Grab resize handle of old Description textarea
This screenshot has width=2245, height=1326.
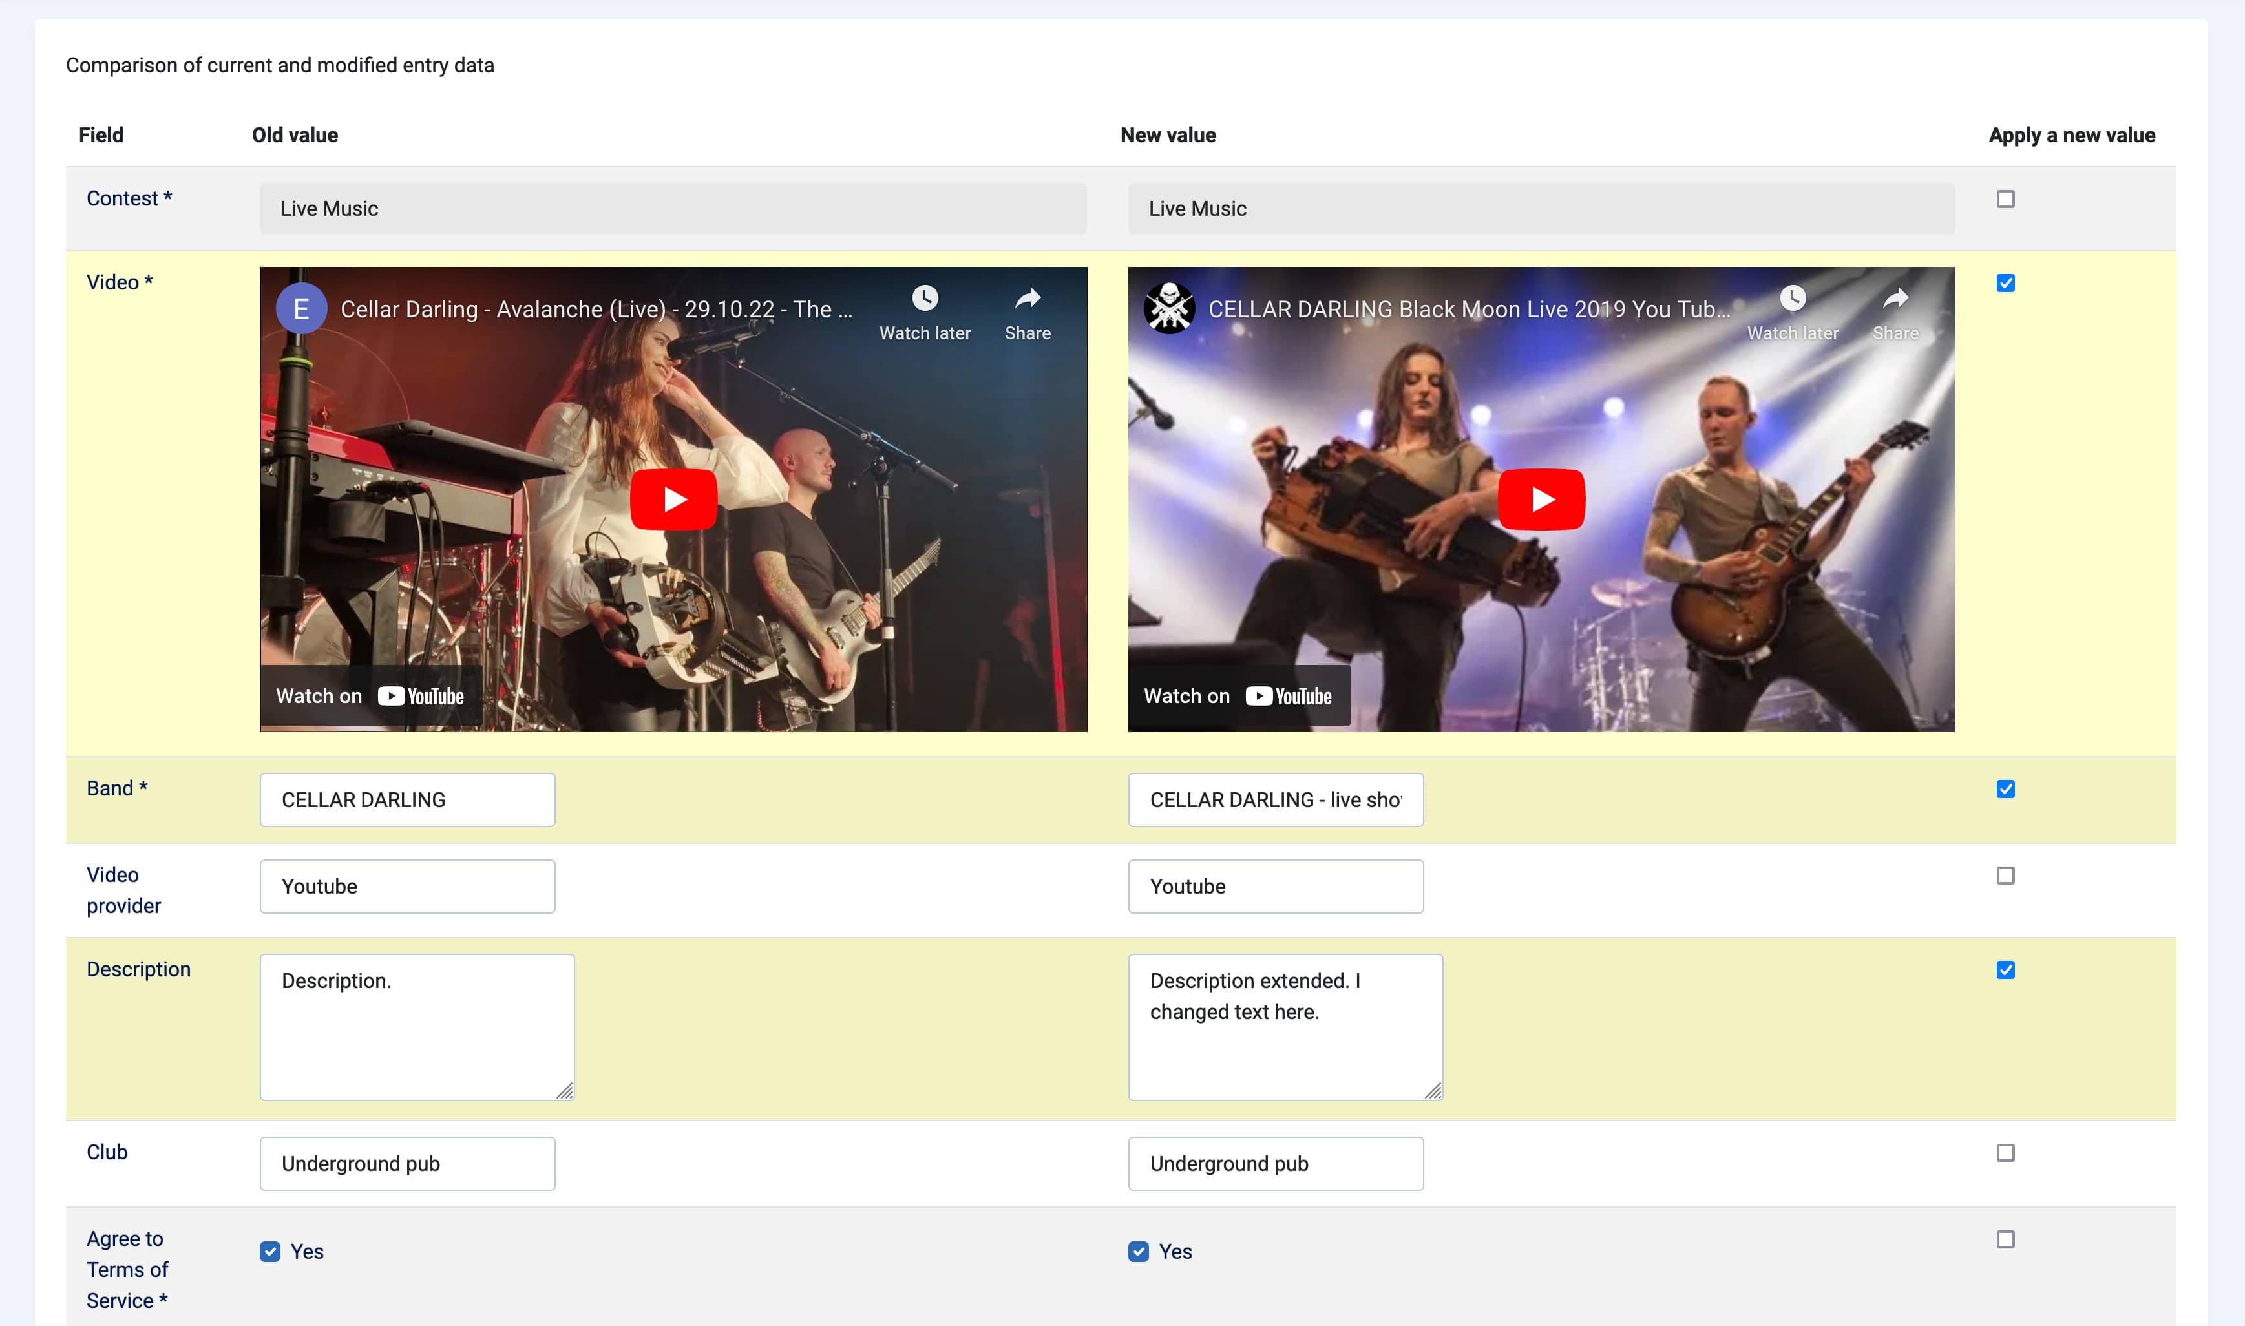tap(565, 1091)
